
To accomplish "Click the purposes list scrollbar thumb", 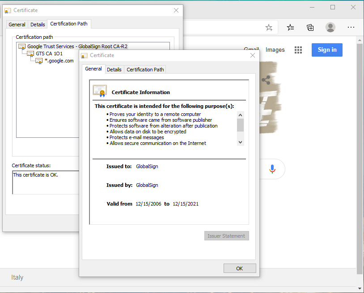I will 240,125.
